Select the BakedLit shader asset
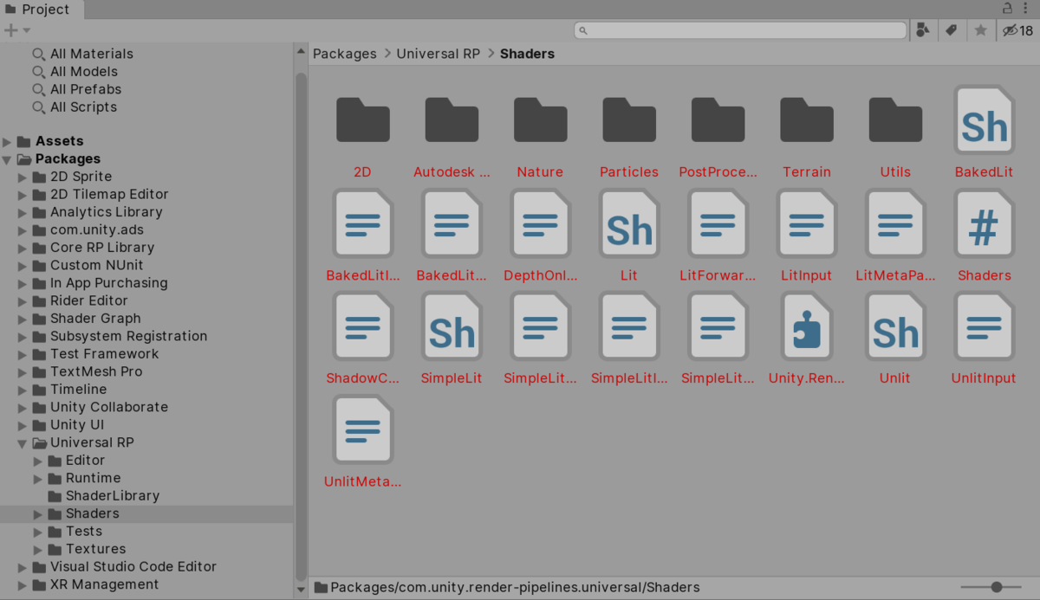Viewport: 1040px width, 600px height. 984,119
